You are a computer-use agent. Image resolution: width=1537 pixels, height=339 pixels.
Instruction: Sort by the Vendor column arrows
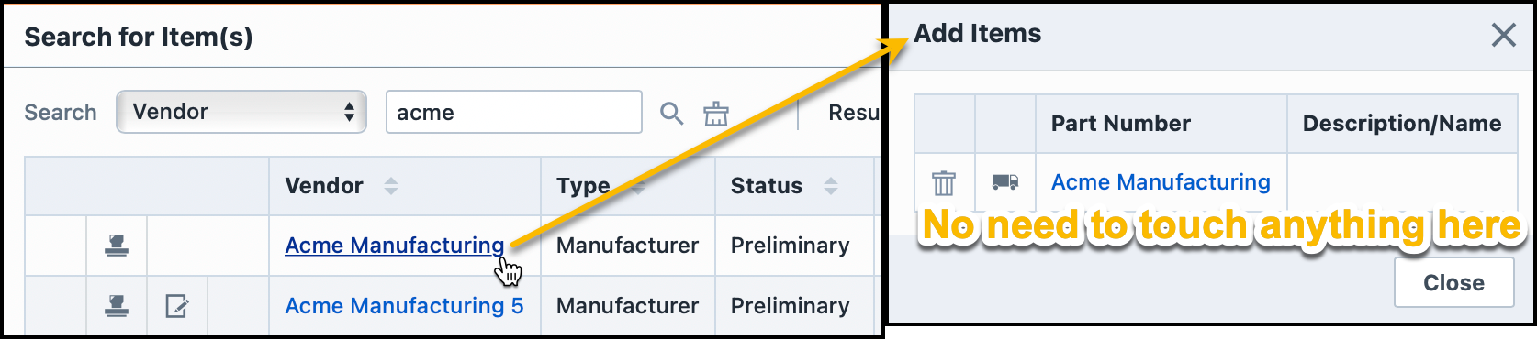pyautogui.click(x=391, y=186)
